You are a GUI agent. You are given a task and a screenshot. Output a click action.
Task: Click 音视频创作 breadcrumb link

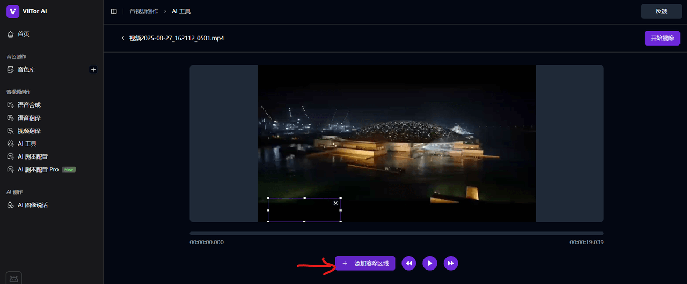point(144,11)
